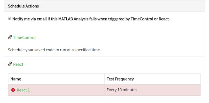
Task: Click the Schedule Actions panel header
Action: (104, 6)
